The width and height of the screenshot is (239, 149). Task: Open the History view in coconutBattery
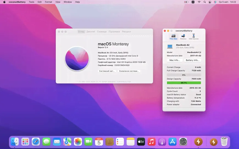tap(183, 37)
